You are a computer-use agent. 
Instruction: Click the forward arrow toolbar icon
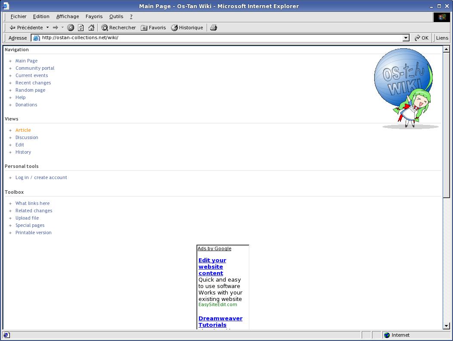click(x=56, y=28)
